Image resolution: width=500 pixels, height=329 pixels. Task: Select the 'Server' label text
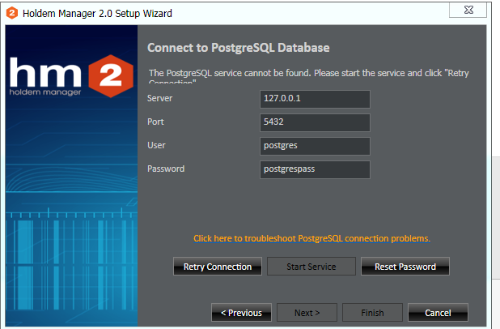[159, 98]
